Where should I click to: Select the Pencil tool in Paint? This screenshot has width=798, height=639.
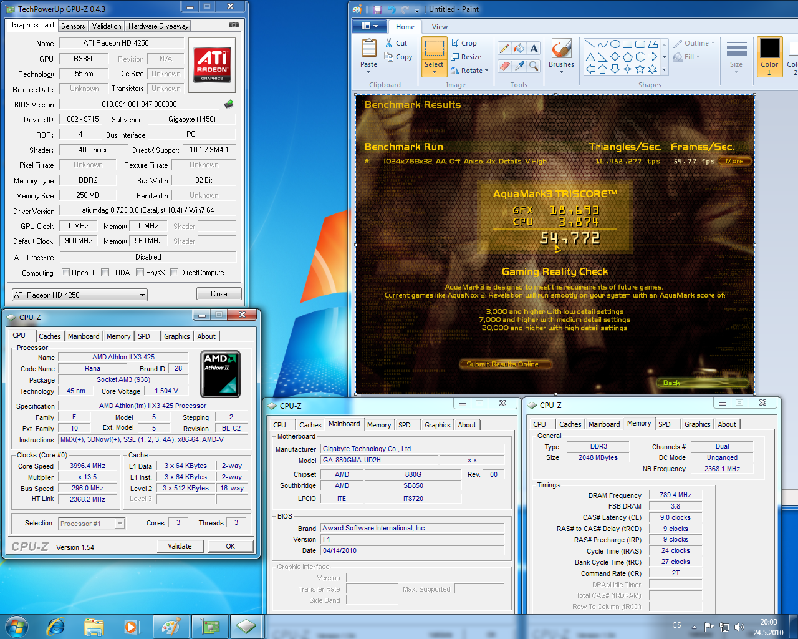pos(504,49)
